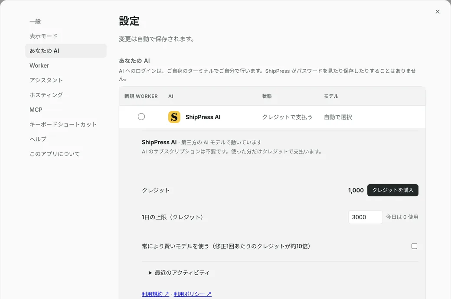The height and width of the screenshot is (299, 451).
Task: Open the 利用規約 link
Action: [x=155, y=294]
